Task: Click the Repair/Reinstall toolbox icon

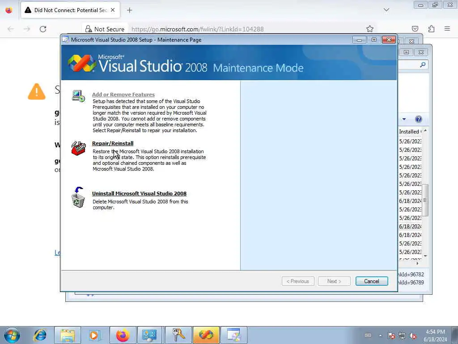Action: 79,148
